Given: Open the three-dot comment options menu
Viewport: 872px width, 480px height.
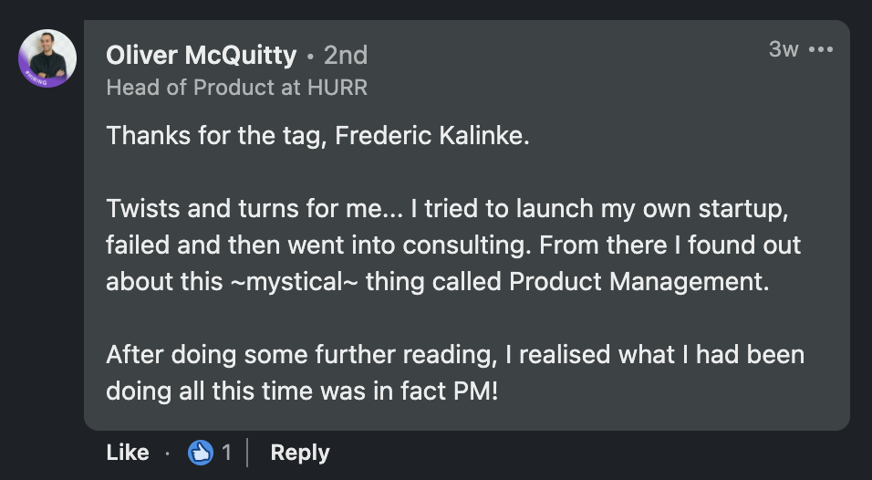Looking at the screenshot, I should pos(821,49).
